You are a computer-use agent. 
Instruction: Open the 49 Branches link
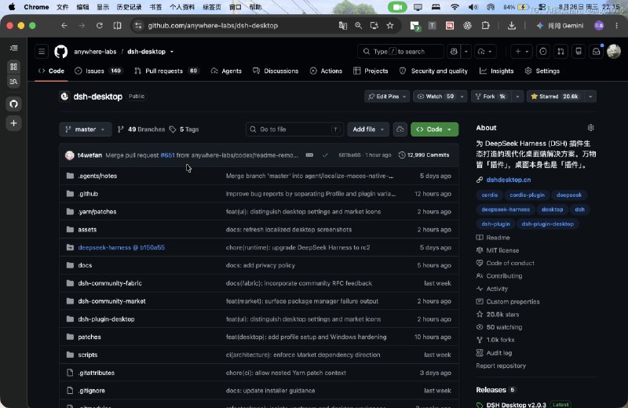(141, 129)
